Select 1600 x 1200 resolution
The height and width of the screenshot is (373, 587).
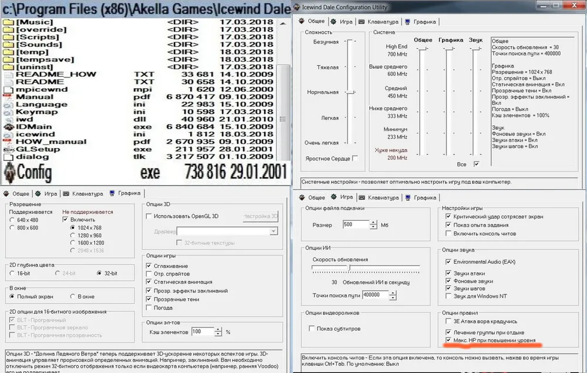point(73,243)
